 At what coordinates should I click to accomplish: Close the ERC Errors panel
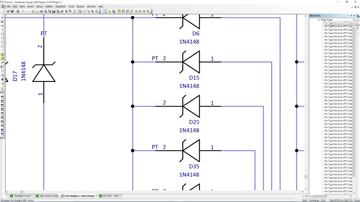click(x=354, y=16)
